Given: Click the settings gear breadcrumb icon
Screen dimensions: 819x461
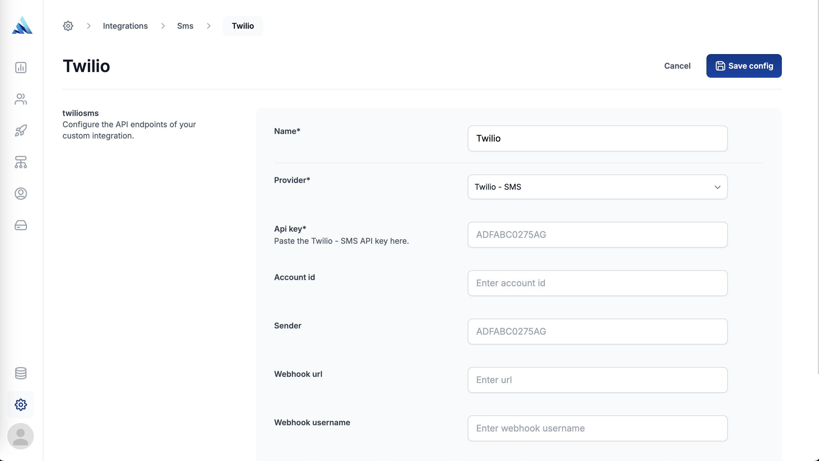Looking at the screenshot, I should pyautogui.click(x=68, y=26).
